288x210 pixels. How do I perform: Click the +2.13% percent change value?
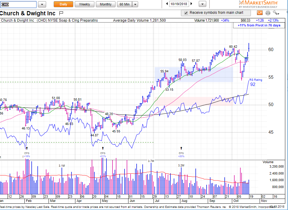click(x=273, y=20)
